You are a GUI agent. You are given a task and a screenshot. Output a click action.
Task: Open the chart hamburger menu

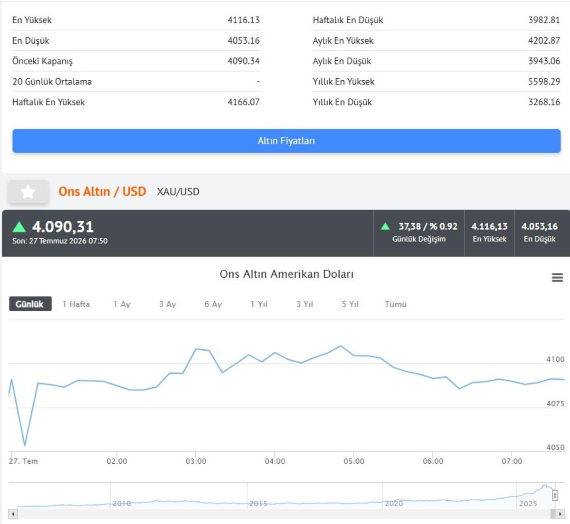[557, 278]
